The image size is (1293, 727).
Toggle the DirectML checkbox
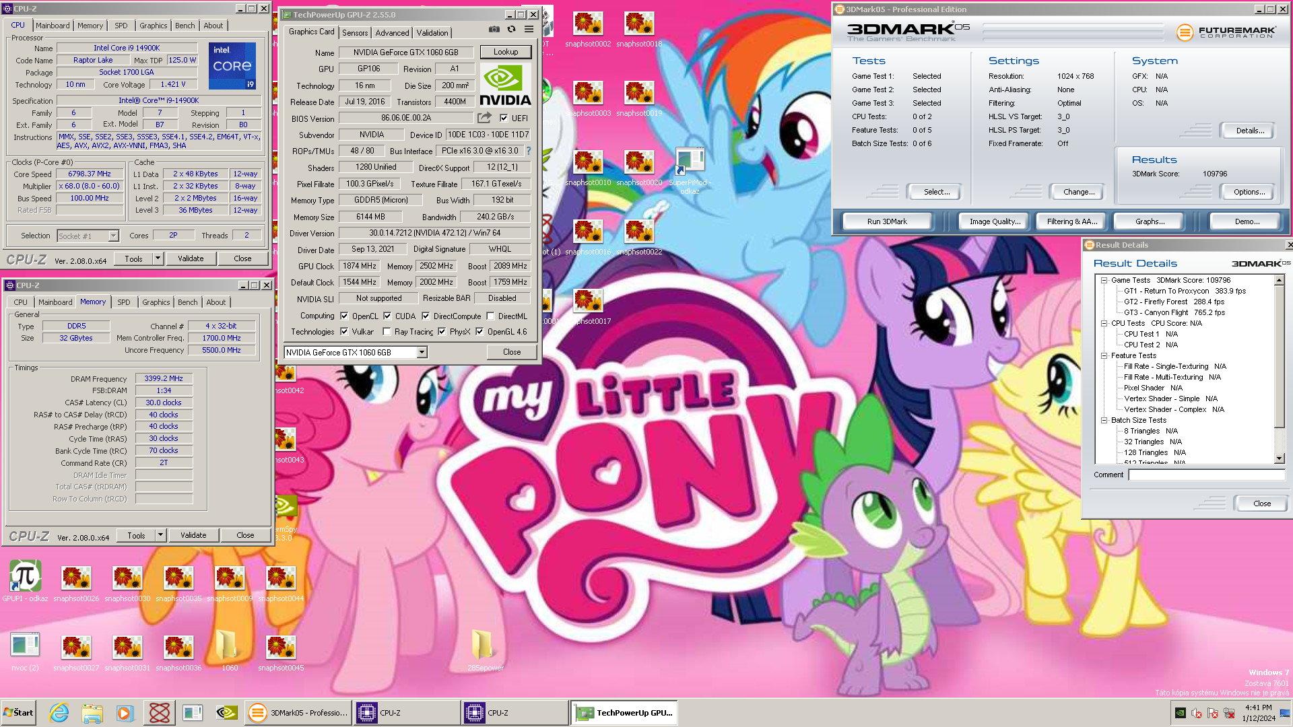490,316
